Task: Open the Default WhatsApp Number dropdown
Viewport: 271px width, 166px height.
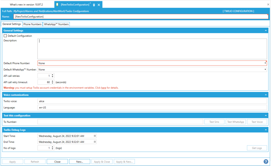Action: (265, 70)
